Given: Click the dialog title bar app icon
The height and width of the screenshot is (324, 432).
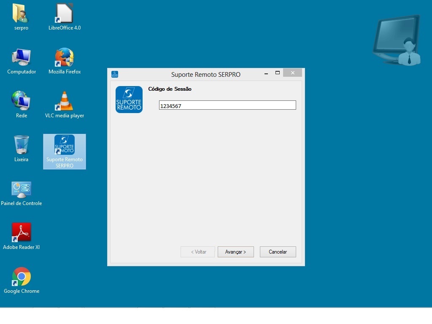Looking at the screenshot, I should (x=115, y=74).
